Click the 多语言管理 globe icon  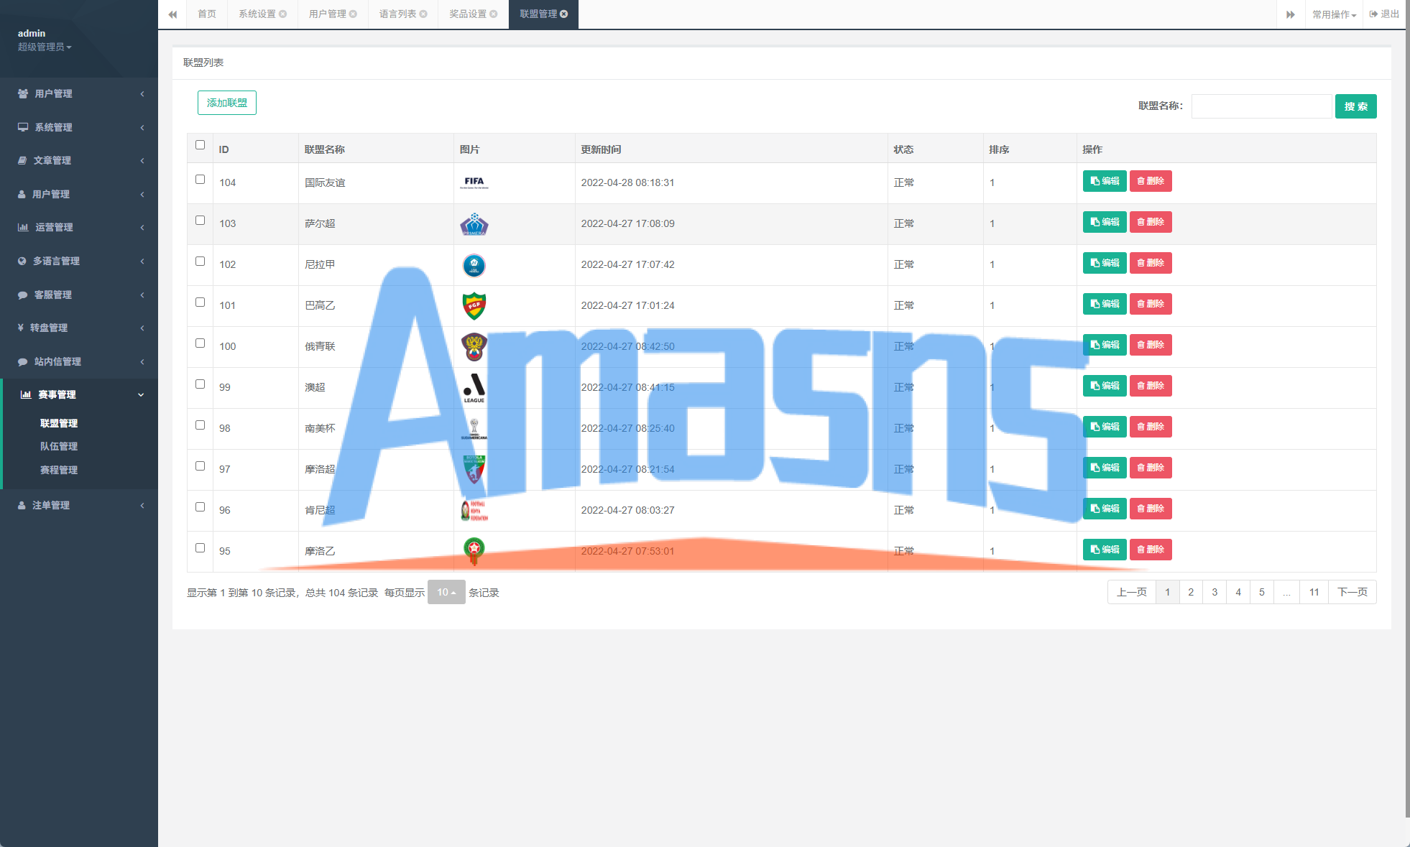pyautogui.click(x=22, y=261)
